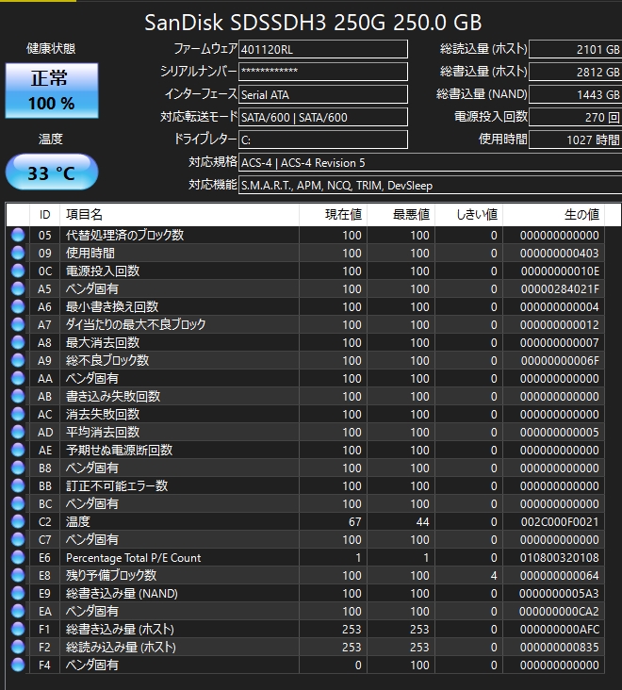Click the masked serial number field

pos(323,72)
